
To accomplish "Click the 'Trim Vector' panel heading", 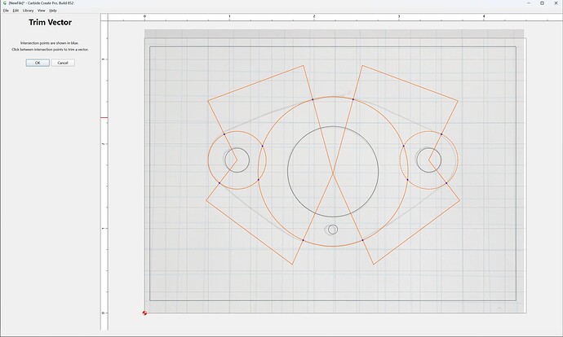I will coord(51,22).
